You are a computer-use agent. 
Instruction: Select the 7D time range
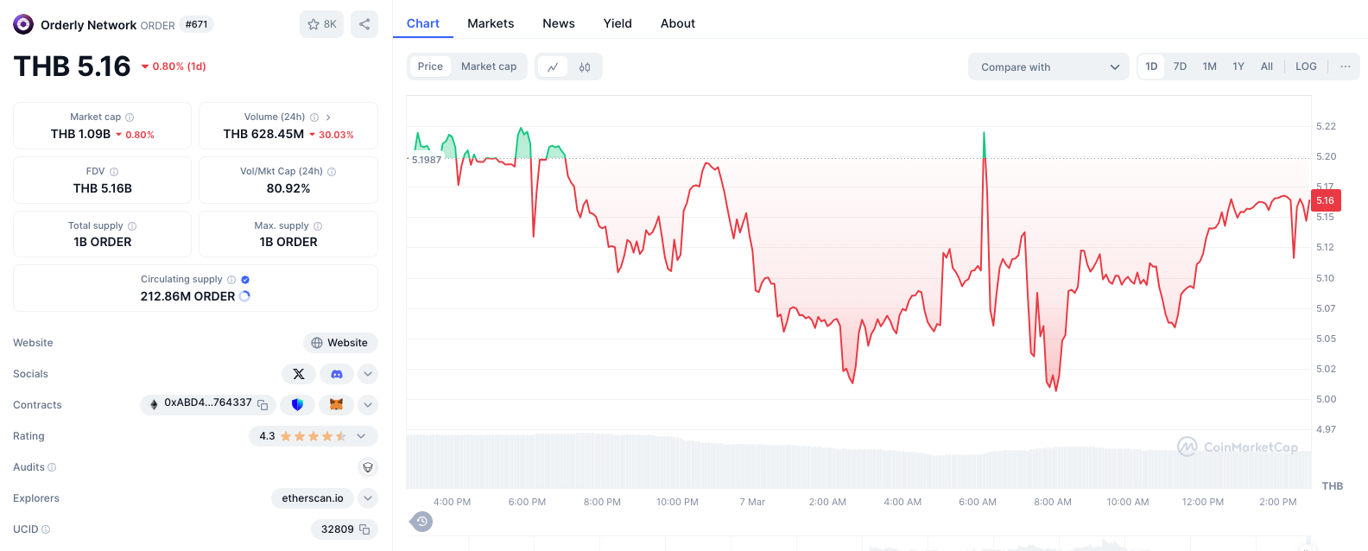[x=1180, y=66]
